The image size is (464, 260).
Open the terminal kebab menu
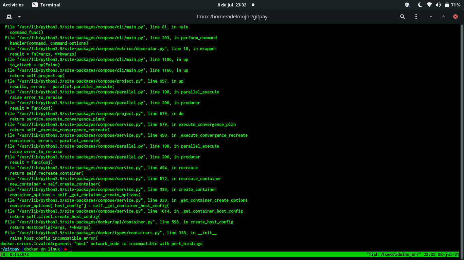416,17
